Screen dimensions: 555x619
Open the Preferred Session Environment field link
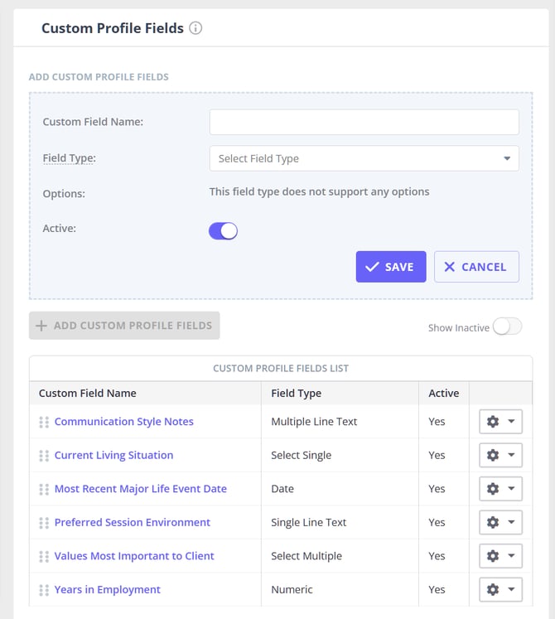[133, 523]
